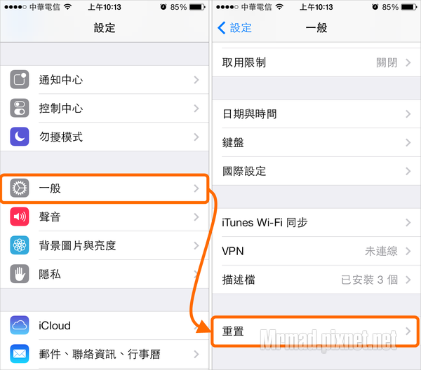Tap the Do Not Disturb moon icon
The height and width of the screenshot is (370, 421).
pos(20,137)
